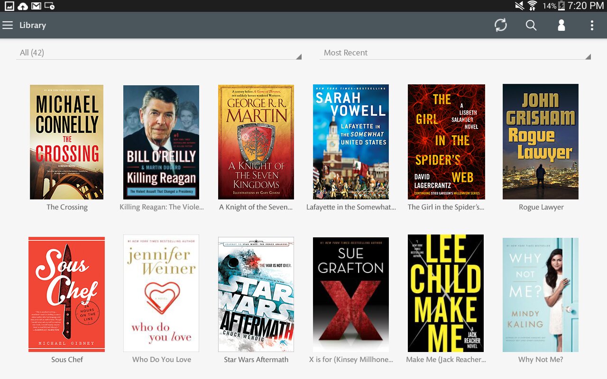This screenshot has height=379, width=607.
Task: Open the three-dot overflow menu
Action: click(x=592, y=25)
